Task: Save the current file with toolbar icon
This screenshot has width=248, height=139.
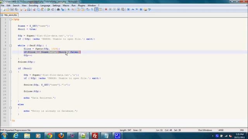Action: point(12,9)
